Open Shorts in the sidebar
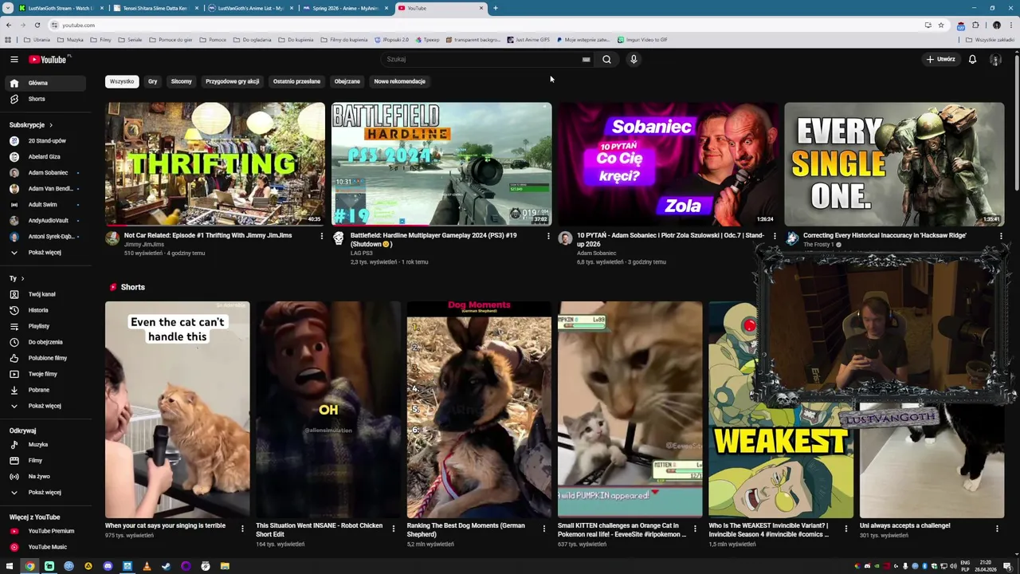1020x574 pixels. click(x=45, y=99)
